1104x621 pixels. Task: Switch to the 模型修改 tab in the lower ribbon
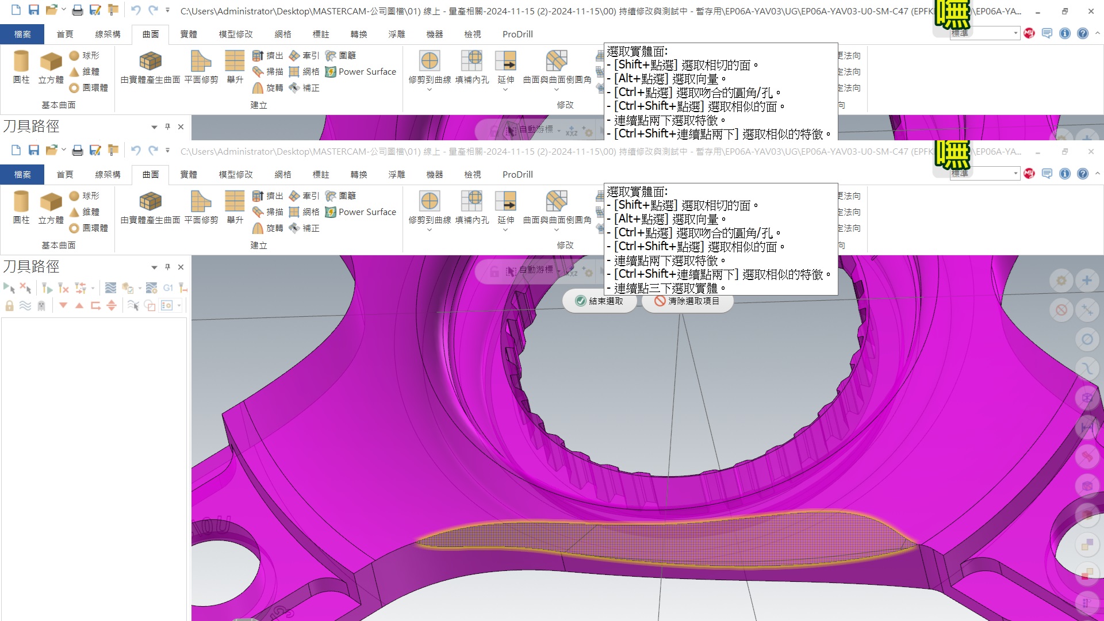point(236,174)
